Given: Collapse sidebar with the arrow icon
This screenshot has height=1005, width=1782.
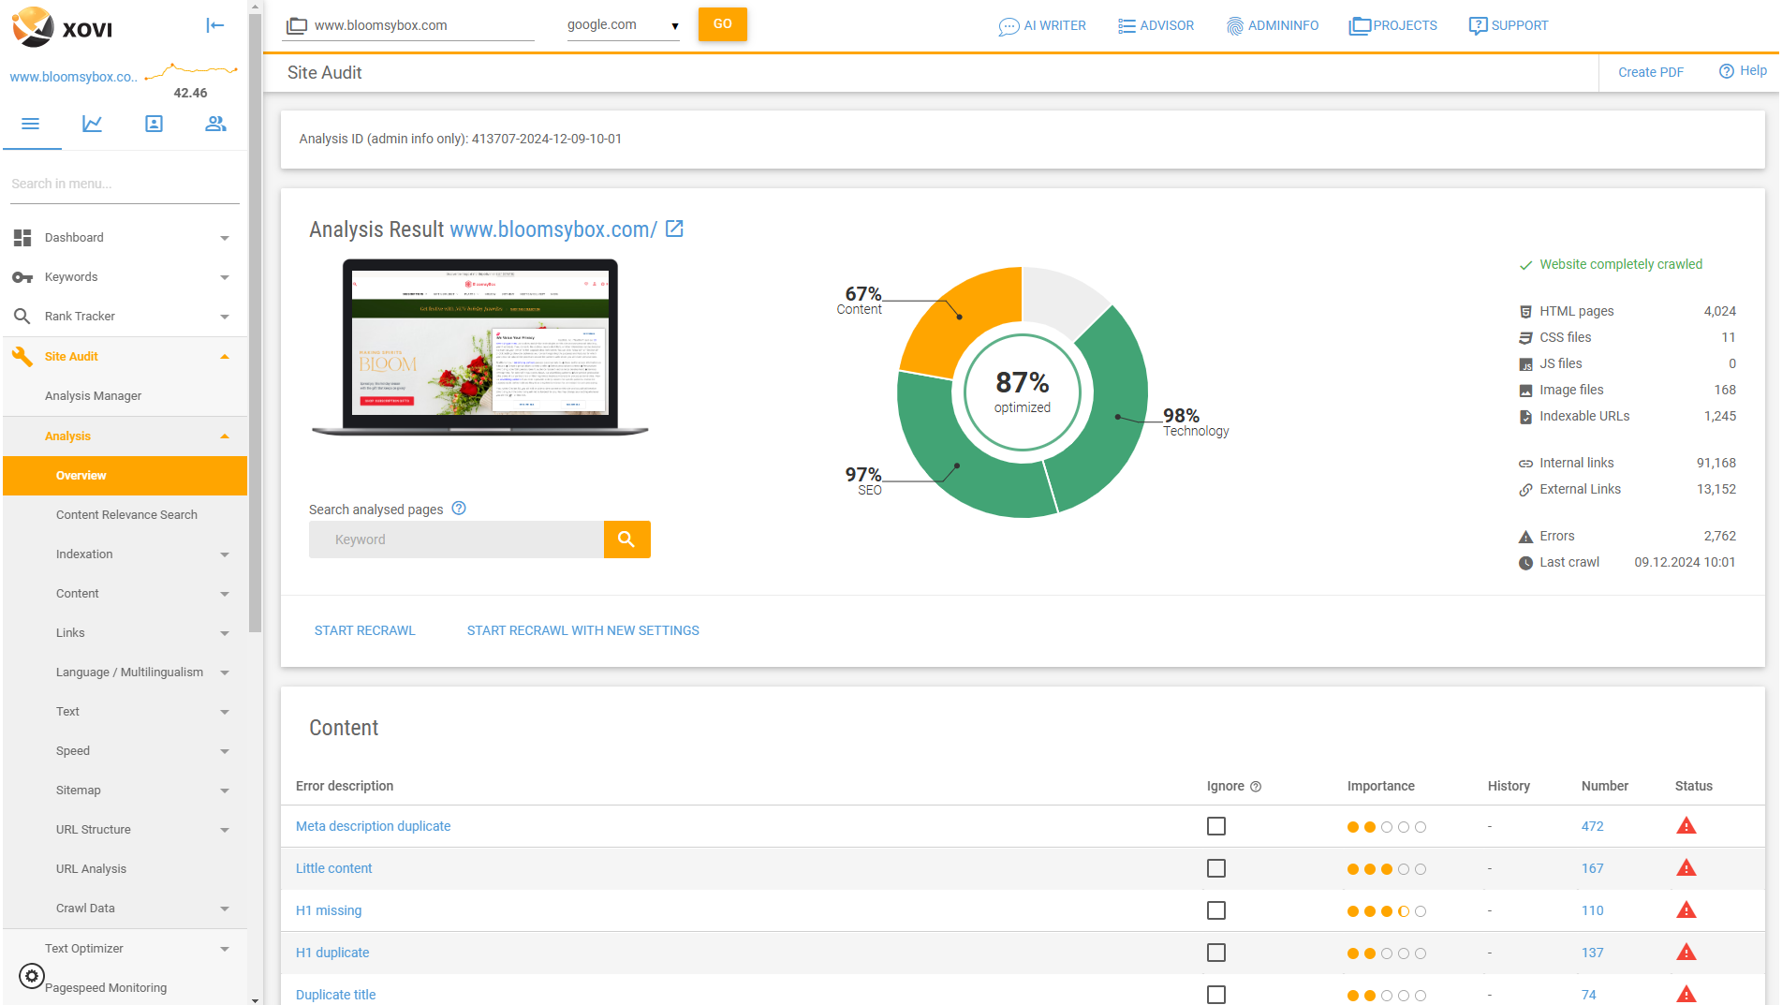Looking at the screenshot, I should click(215, 25).
